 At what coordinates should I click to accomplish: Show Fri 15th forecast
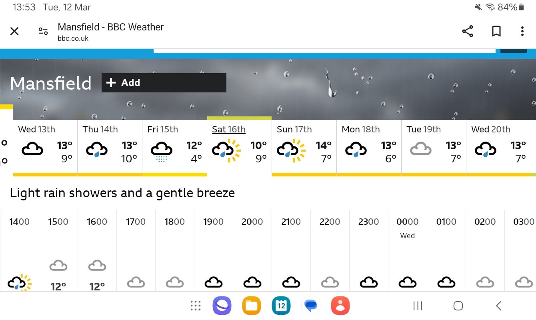coord(175,148)
